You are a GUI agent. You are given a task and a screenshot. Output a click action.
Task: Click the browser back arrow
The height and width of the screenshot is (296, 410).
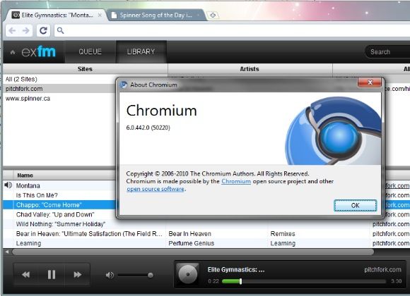(12, 31)
